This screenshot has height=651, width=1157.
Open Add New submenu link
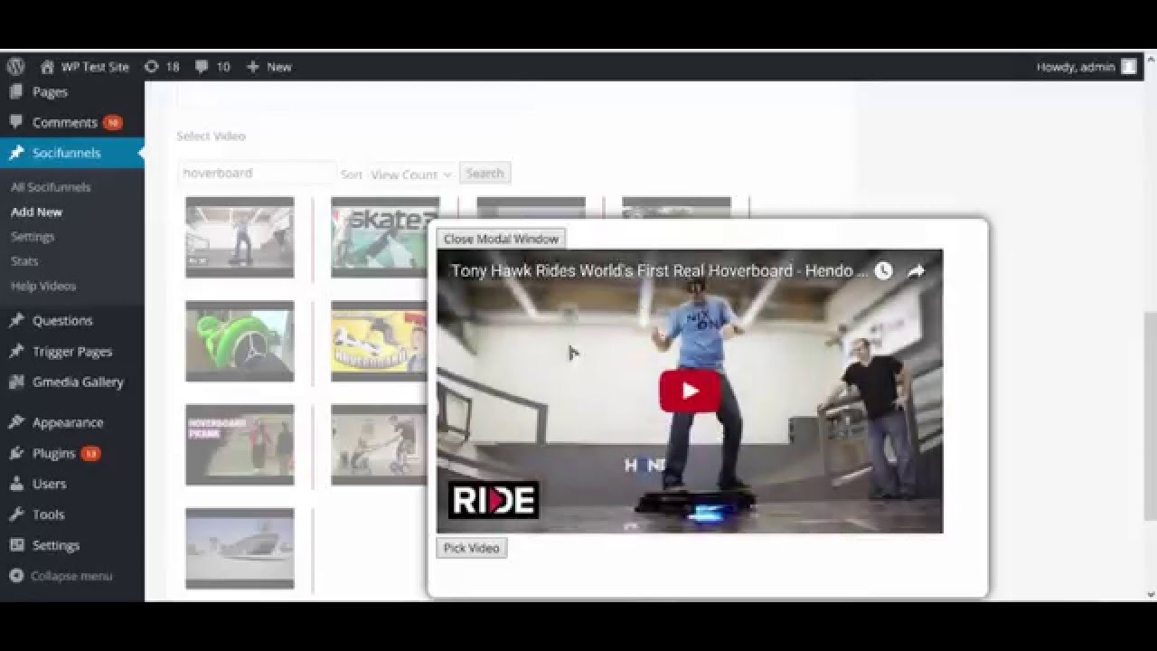[36, 212]
